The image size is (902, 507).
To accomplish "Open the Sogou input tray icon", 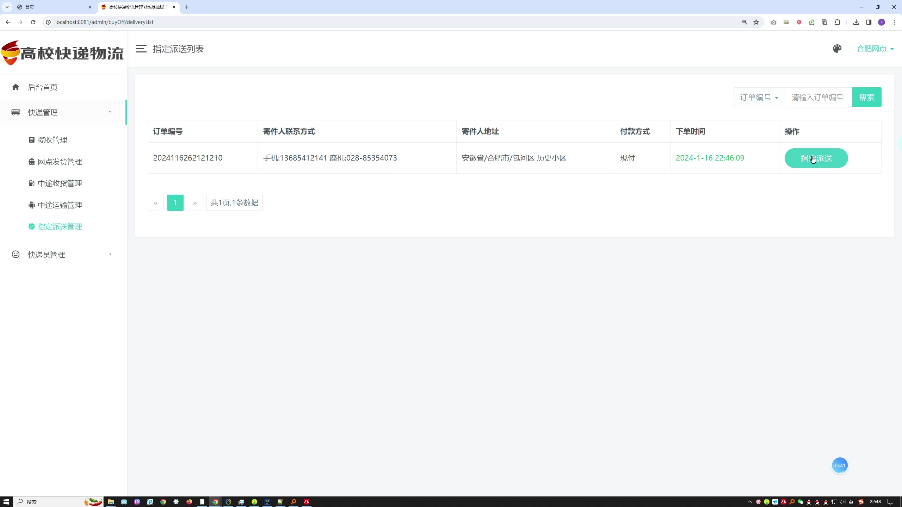I will pyautogui.click(x=861, y=502).
